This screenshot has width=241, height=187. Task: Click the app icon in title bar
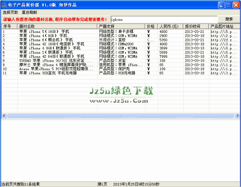tap(4, 5)
